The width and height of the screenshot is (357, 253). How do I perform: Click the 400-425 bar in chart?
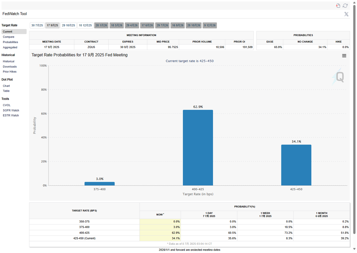pos(198,148)
